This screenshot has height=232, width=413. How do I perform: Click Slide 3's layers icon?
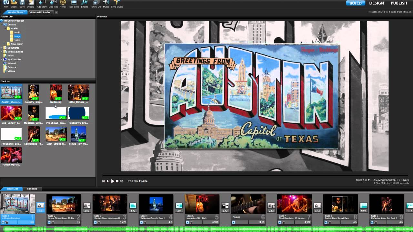click(x=99, y=222)
